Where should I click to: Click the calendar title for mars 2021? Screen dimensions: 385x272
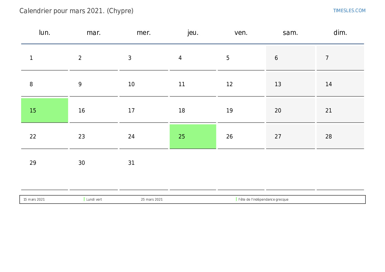click(76, 11)
